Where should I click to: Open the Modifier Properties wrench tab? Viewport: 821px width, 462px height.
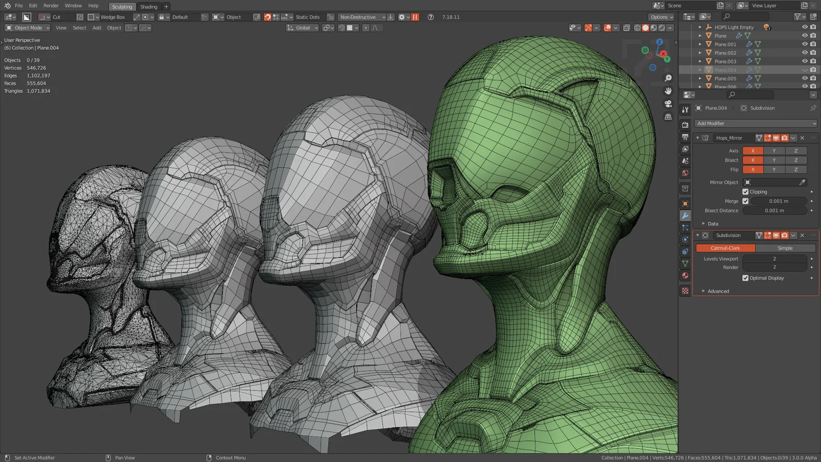click(x=685, y=216)
